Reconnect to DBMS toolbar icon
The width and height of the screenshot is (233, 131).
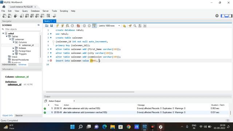click(x=54, y=16)
